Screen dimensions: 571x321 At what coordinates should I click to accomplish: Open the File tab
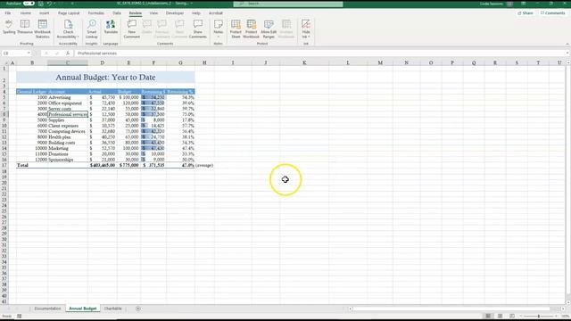pos(8,13)
